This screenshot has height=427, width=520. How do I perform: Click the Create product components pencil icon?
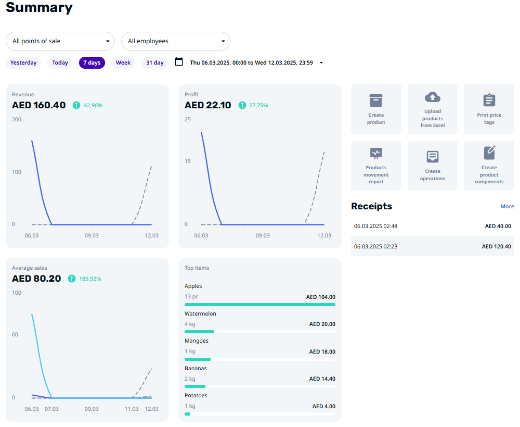point(489,153)
